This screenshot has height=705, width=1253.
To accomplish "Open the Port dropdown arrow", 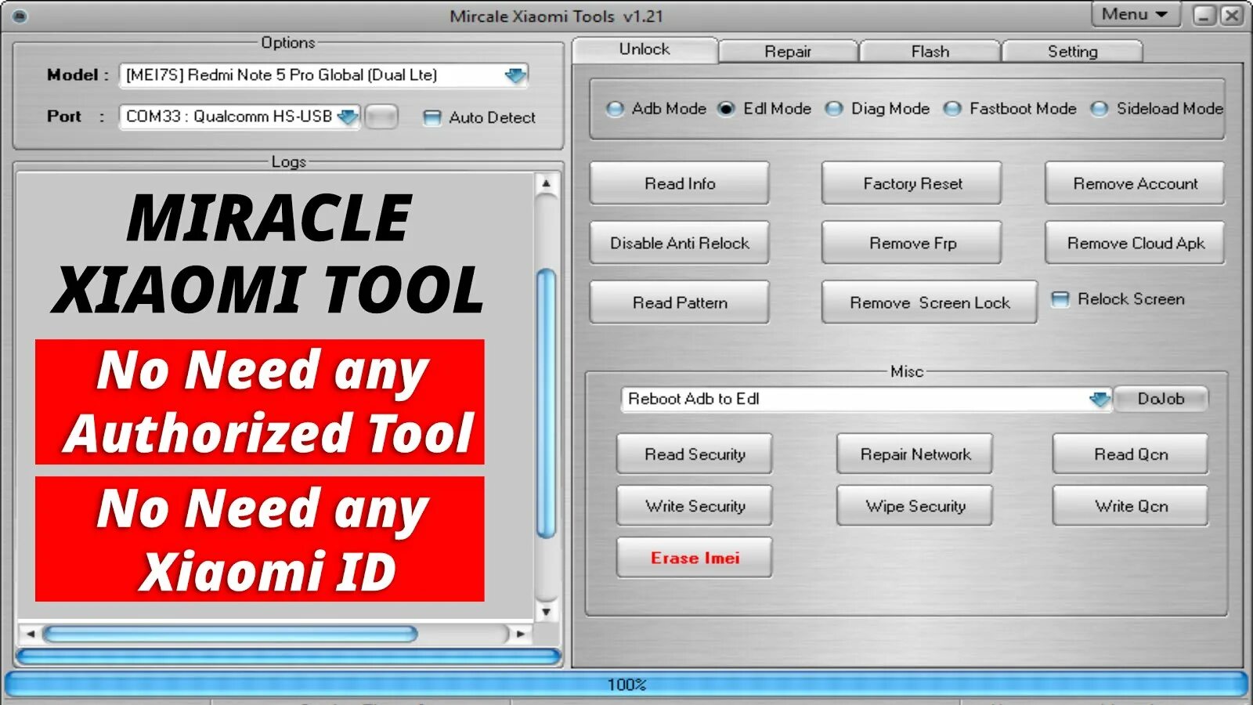I will coord(347,117).
